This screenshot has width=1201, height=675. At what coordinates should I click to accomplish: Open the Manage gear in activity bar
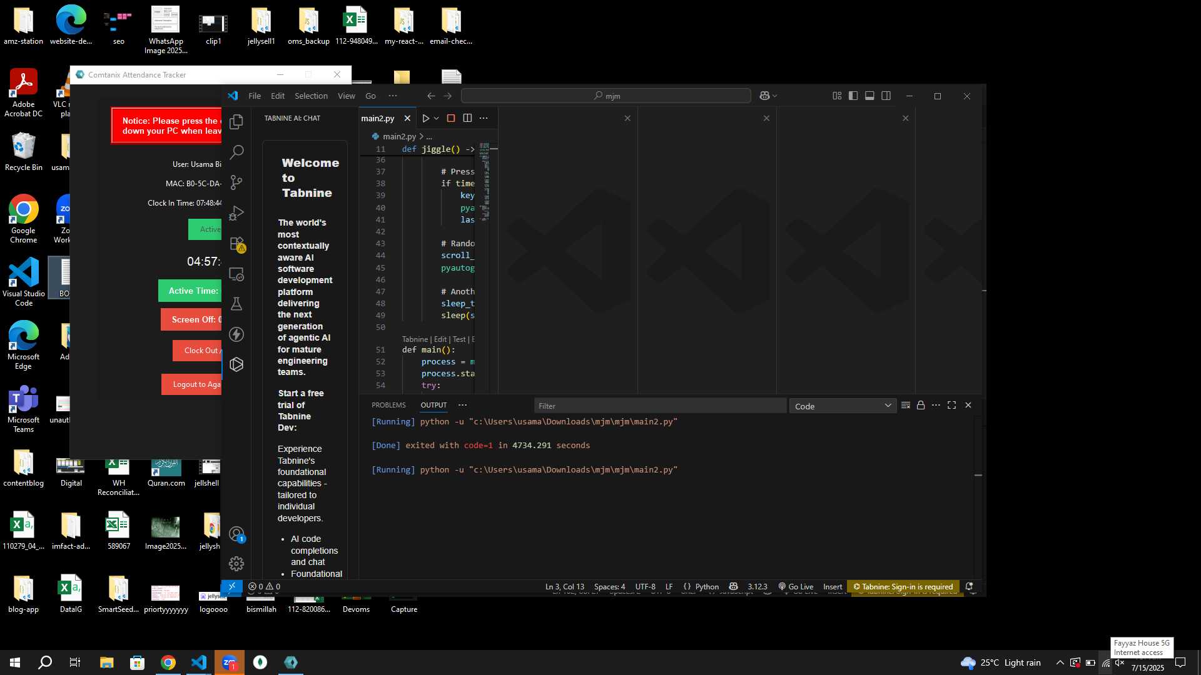pyautogui.click(x=236, y=564)
